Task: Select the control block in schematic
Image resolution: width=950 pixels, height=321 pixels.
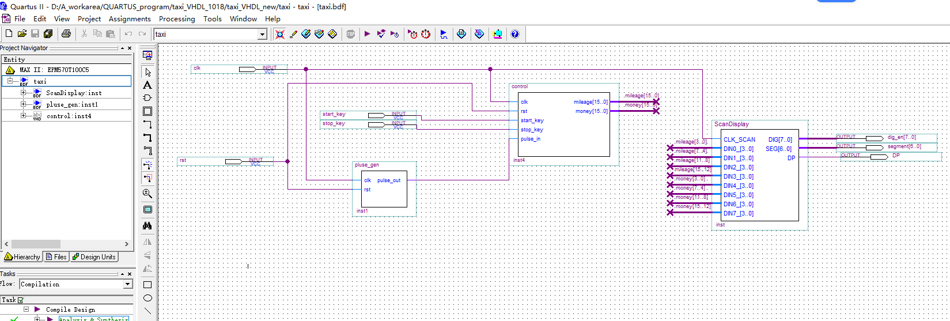Action: 563,124
